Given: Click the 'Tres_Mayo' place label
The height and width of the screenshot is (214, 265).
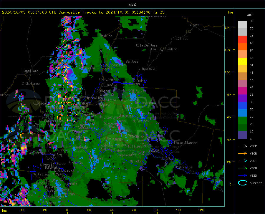Looking at the screenshot, I should pos(107,79).
